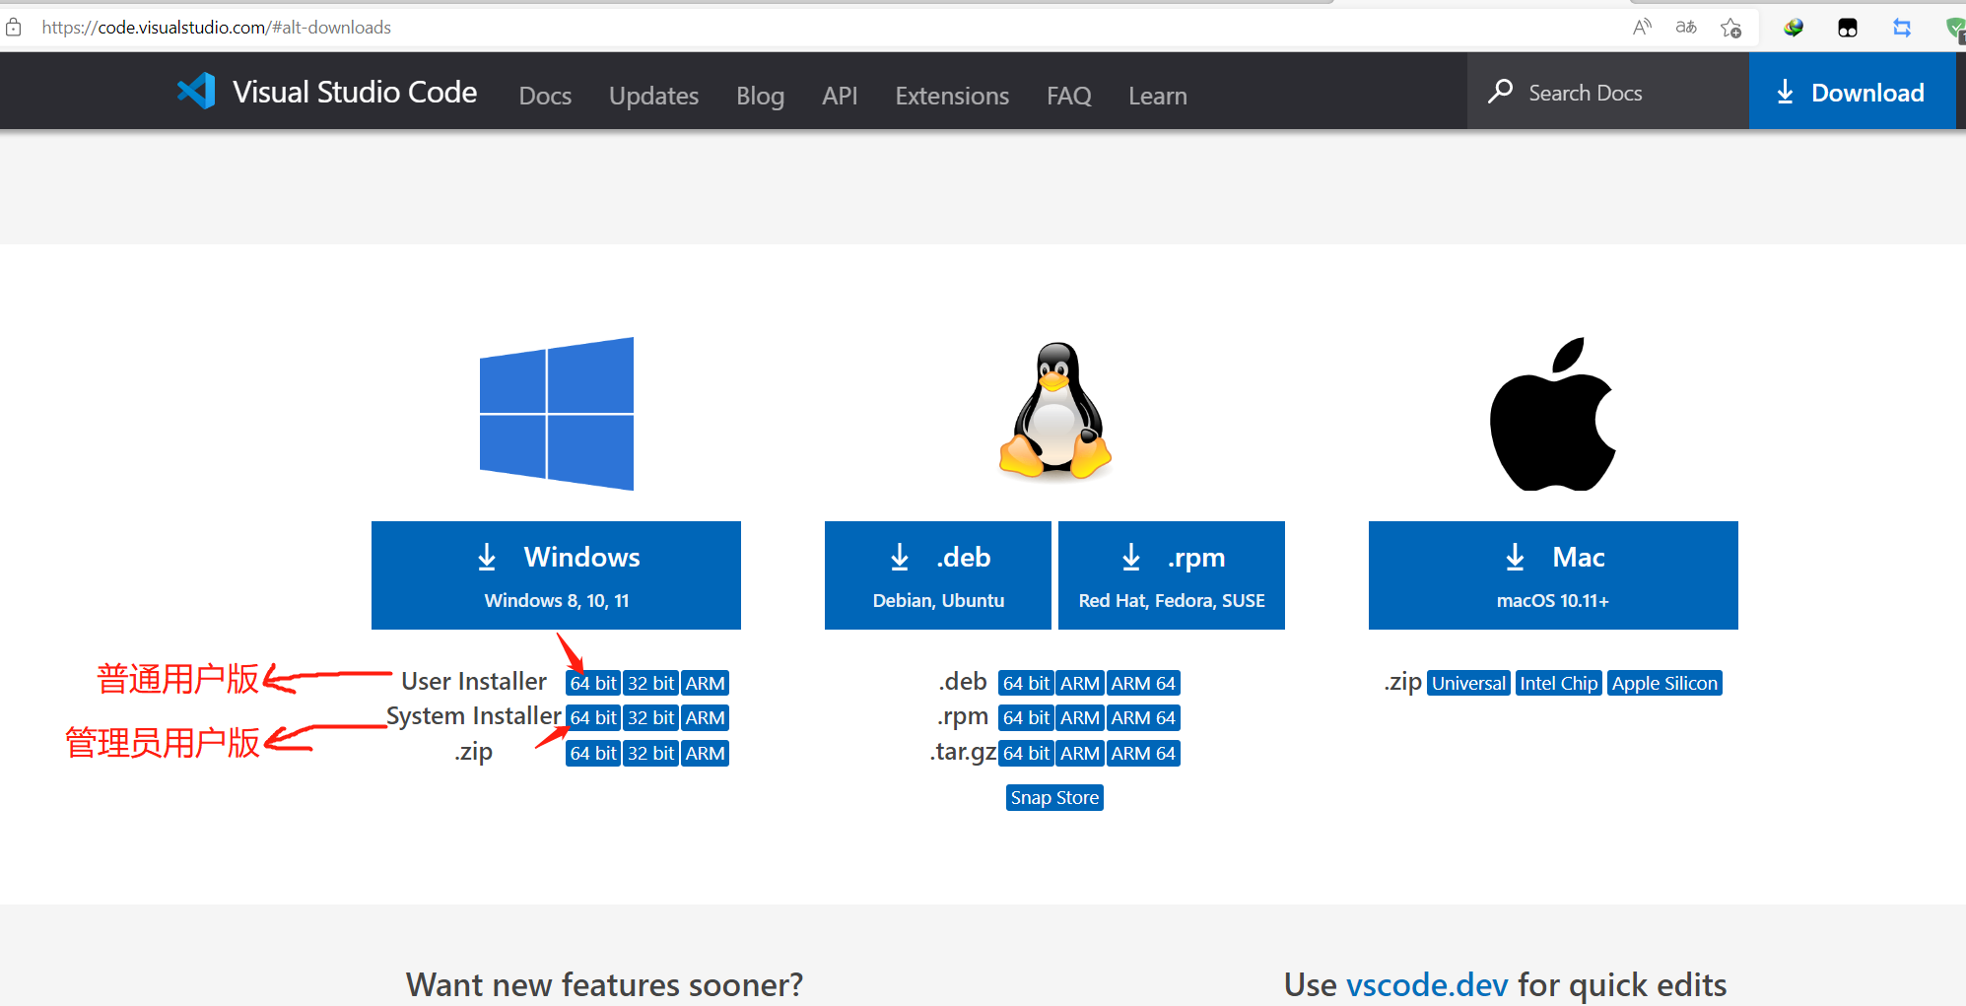Download User Installer ARM
Screen dimensions: 1966x1006
pos(705,683)
